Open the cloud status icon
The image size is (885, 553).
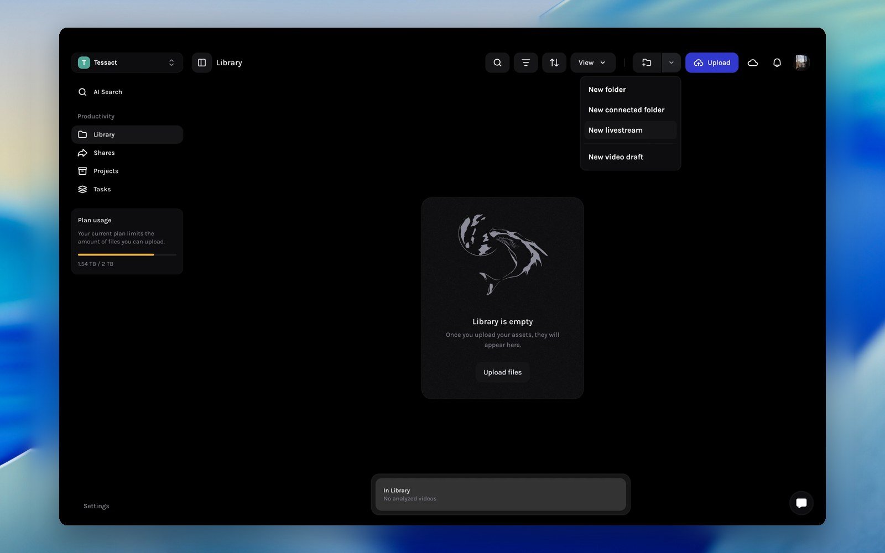point(752,62)
